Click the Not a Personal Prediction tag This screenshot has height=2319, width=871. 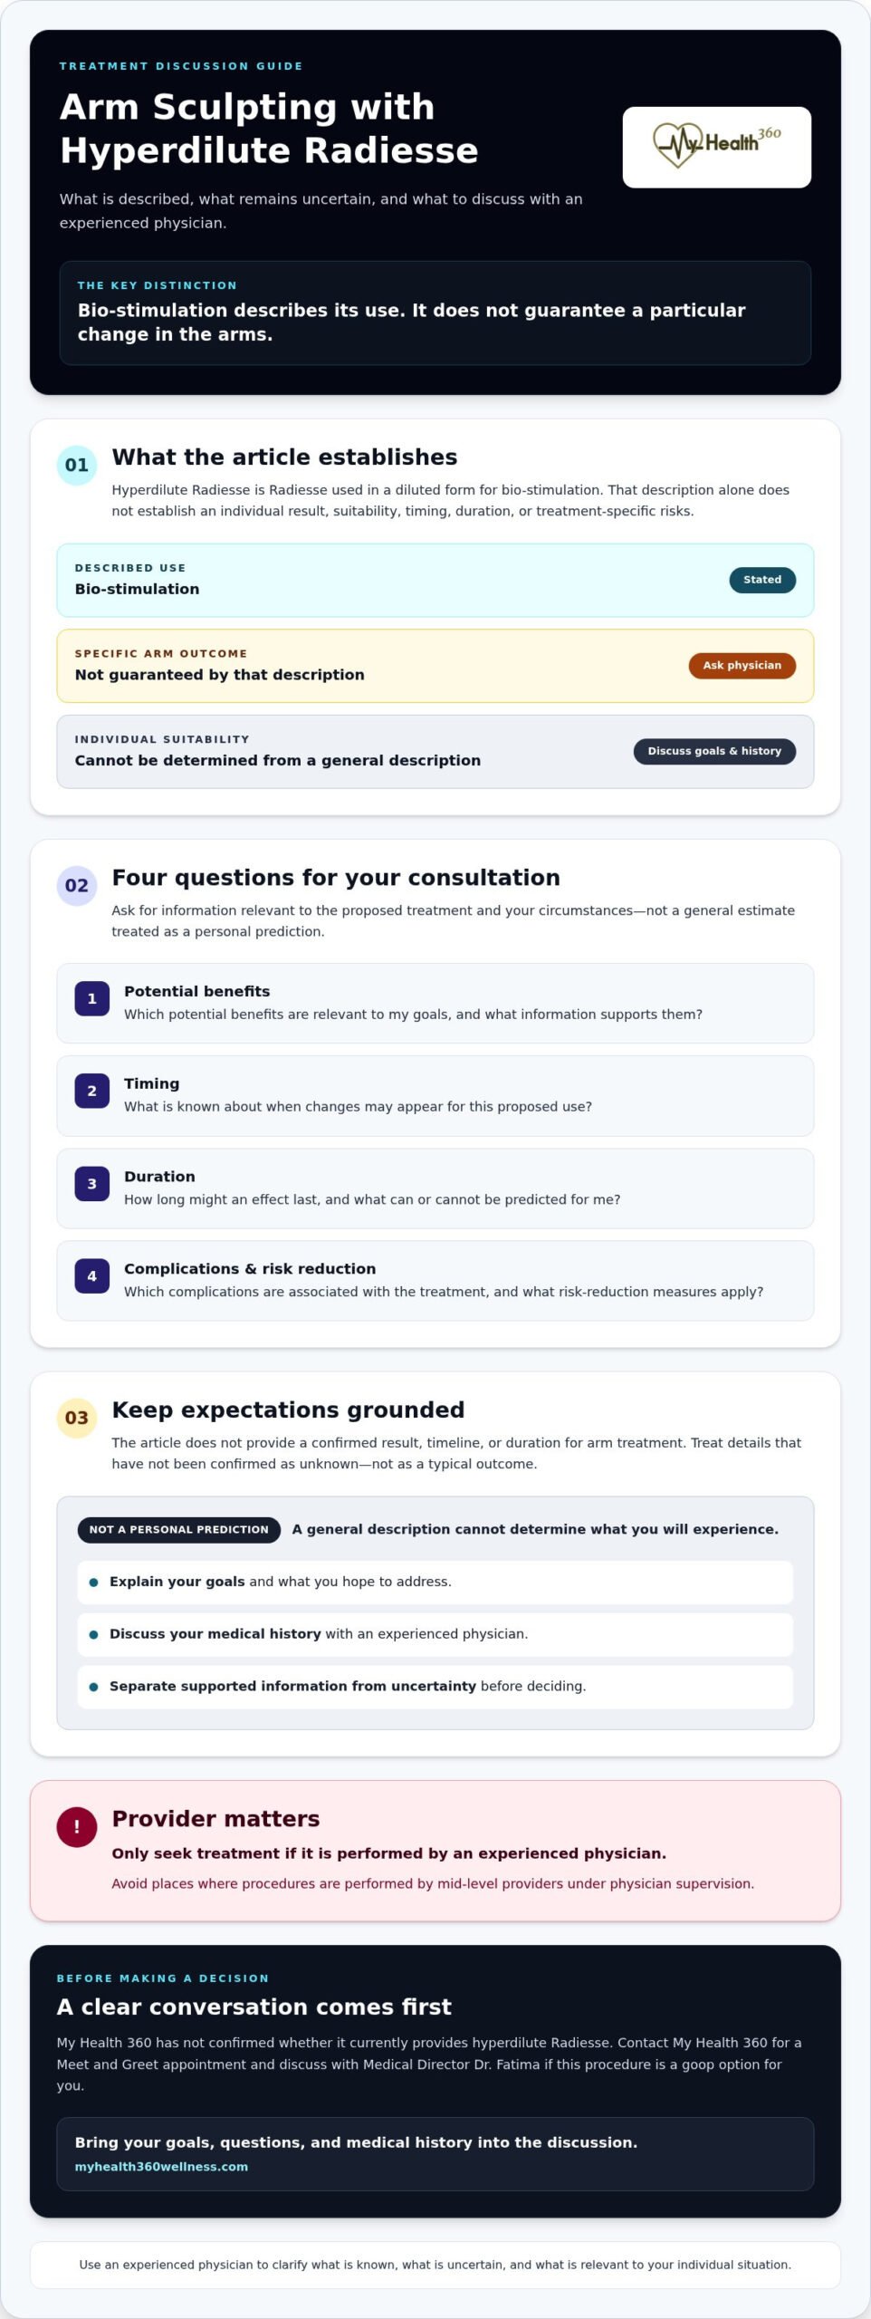point(179,1530)
